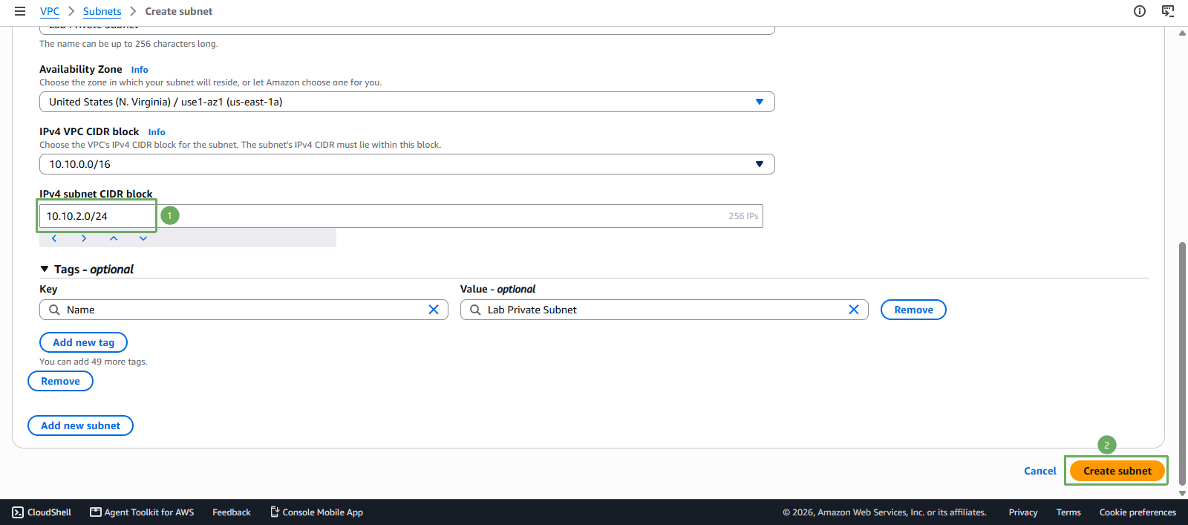Decrease CIDR prefix with down chevron
1188x525 pixels.
click(143, 238)
